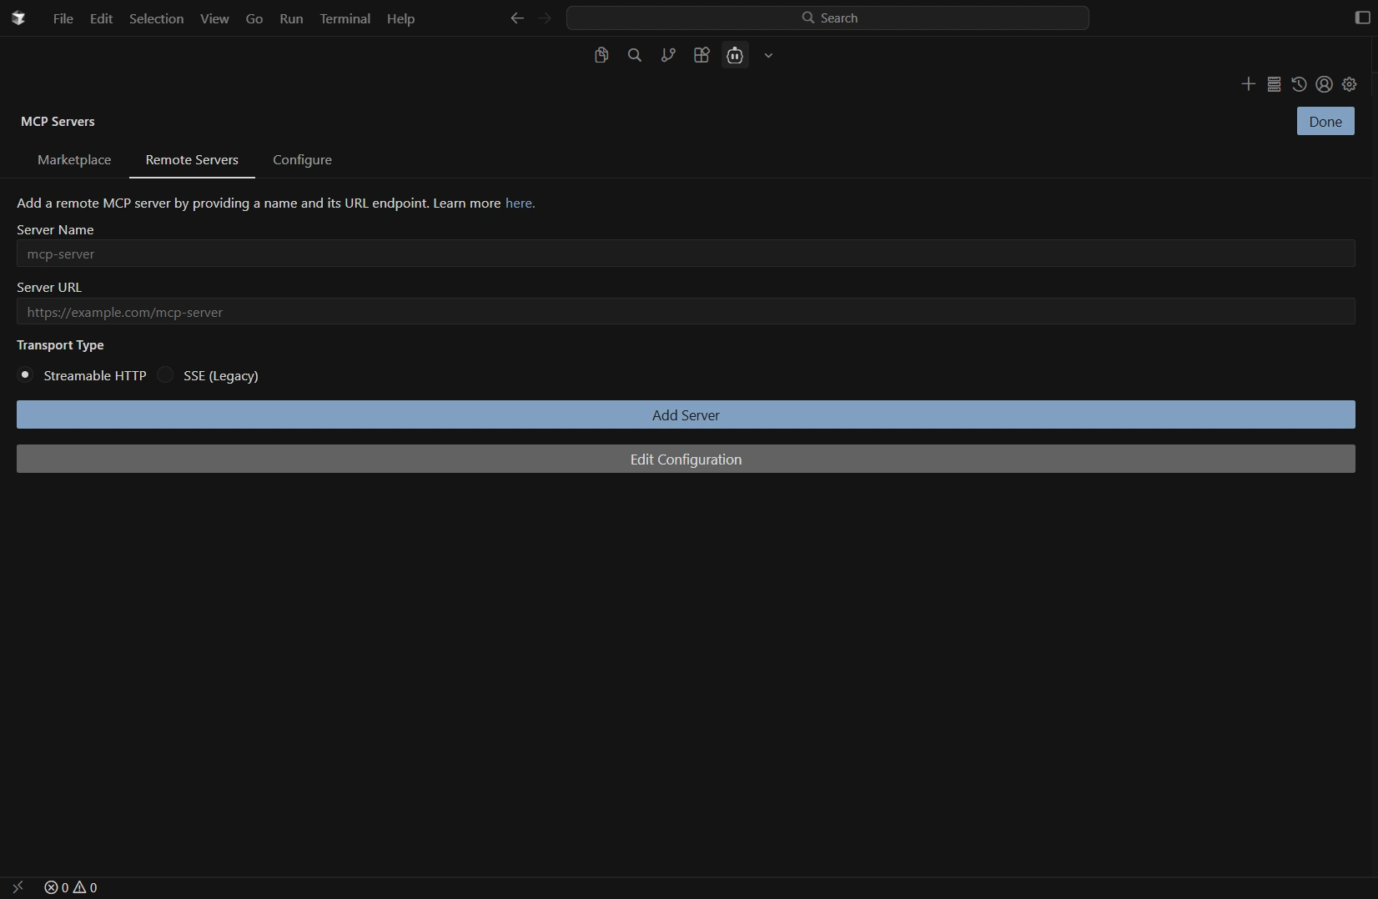Switch to the Marketplace tab

pos(74,160)
